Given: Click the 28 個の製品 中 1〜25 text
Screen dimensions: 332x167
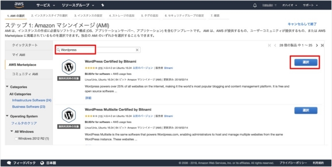Looking at the screenshot, I should 296,45.
